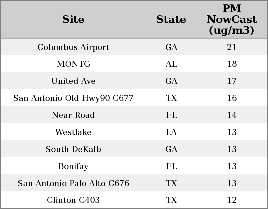
Task: Select San Antonio Old Hwy90 C677 row
Action: [x=73, y=98]
